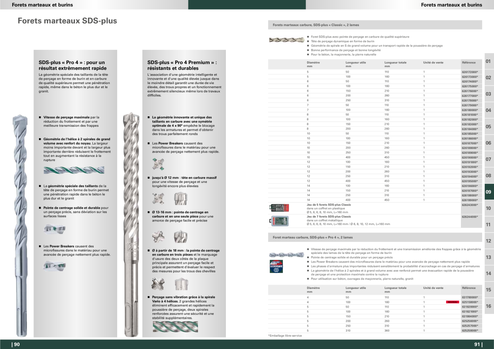Screen dimensions: 494x349
Task: Click reference 626199000*
Action: click(x=470, y=200)
